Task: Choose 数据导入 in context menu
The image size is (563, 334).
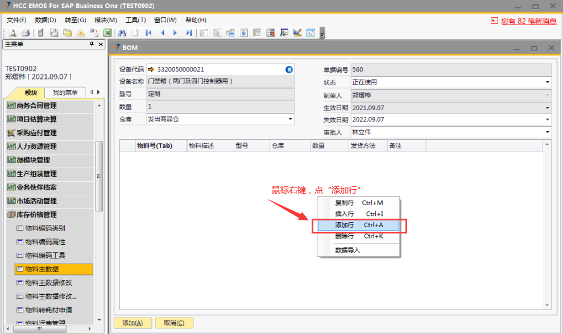Action: [x=347, y=250]
